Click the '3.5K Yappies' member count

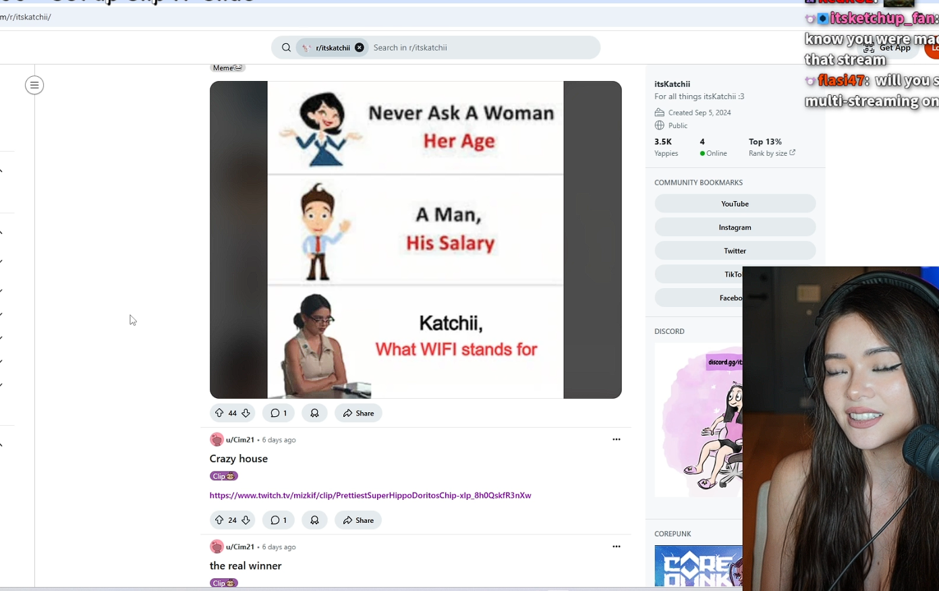[x=666, y=147]
